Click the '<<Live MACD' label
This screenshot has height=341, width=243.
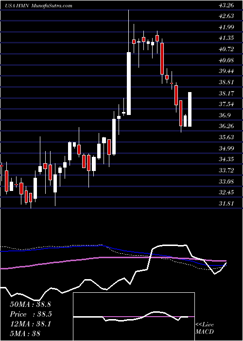coord(205,328)
